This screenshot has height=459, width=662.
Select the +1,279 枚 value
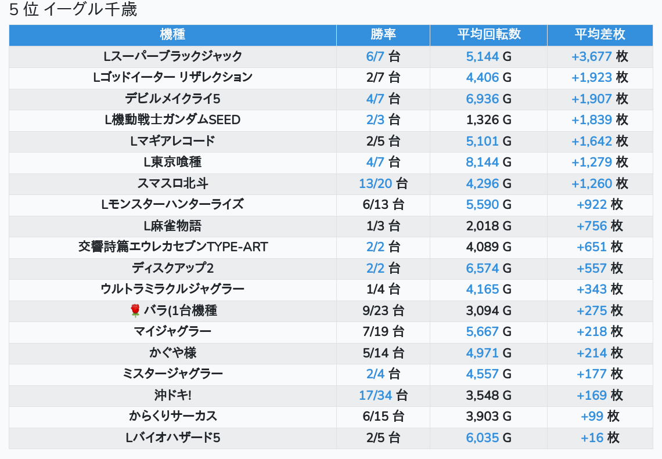pos(599,162)
